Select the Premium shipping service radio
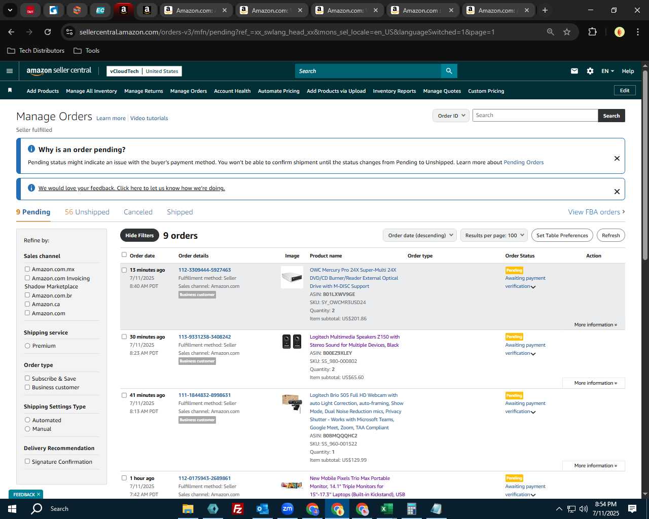 (27, 346)
